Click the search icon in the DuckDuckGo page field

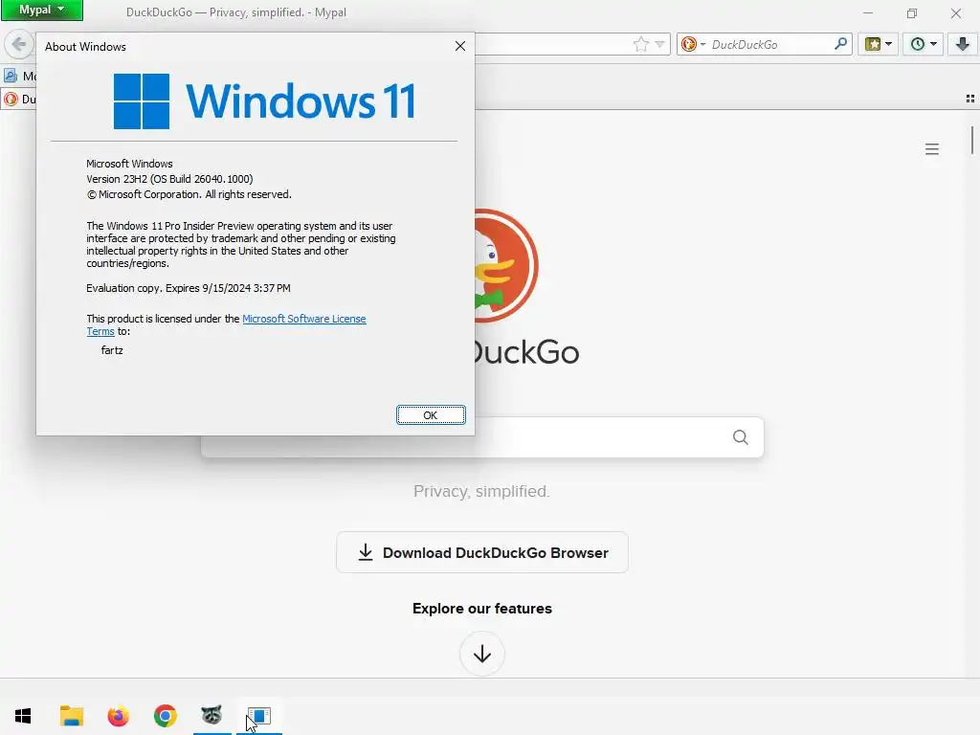tap(740, 436)
